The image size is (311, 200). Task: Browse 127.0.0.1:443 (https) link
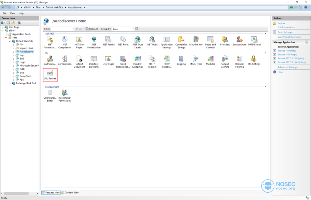(292, 62)
